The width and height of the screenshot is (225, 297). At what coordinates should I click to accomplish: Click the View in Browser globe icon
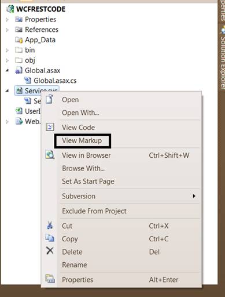(50, 155)
